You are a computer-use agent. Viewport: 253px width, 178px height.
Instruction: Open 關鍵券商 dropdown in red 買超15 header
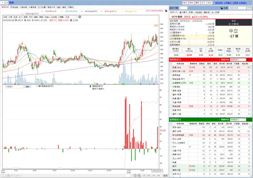pos(238,60)
